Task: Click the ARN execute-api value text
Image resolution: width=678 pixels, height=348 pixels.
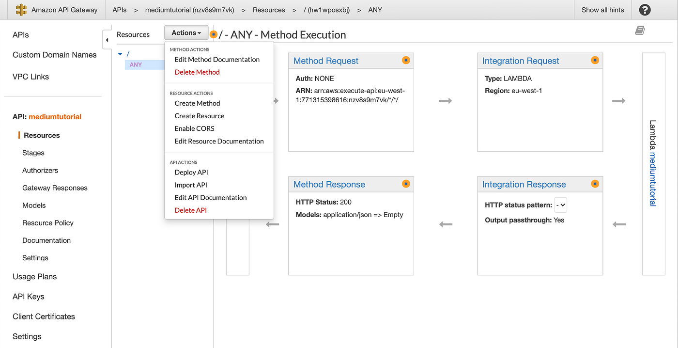Action: pyautogui.click(x=350, y=95)
